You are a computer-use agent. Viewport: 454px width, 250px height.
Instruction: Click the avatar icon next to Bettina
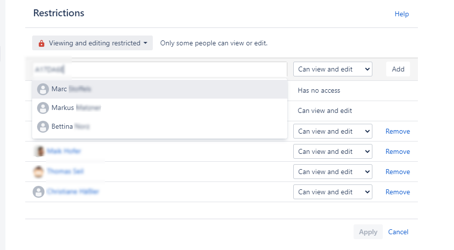point(43,126)
